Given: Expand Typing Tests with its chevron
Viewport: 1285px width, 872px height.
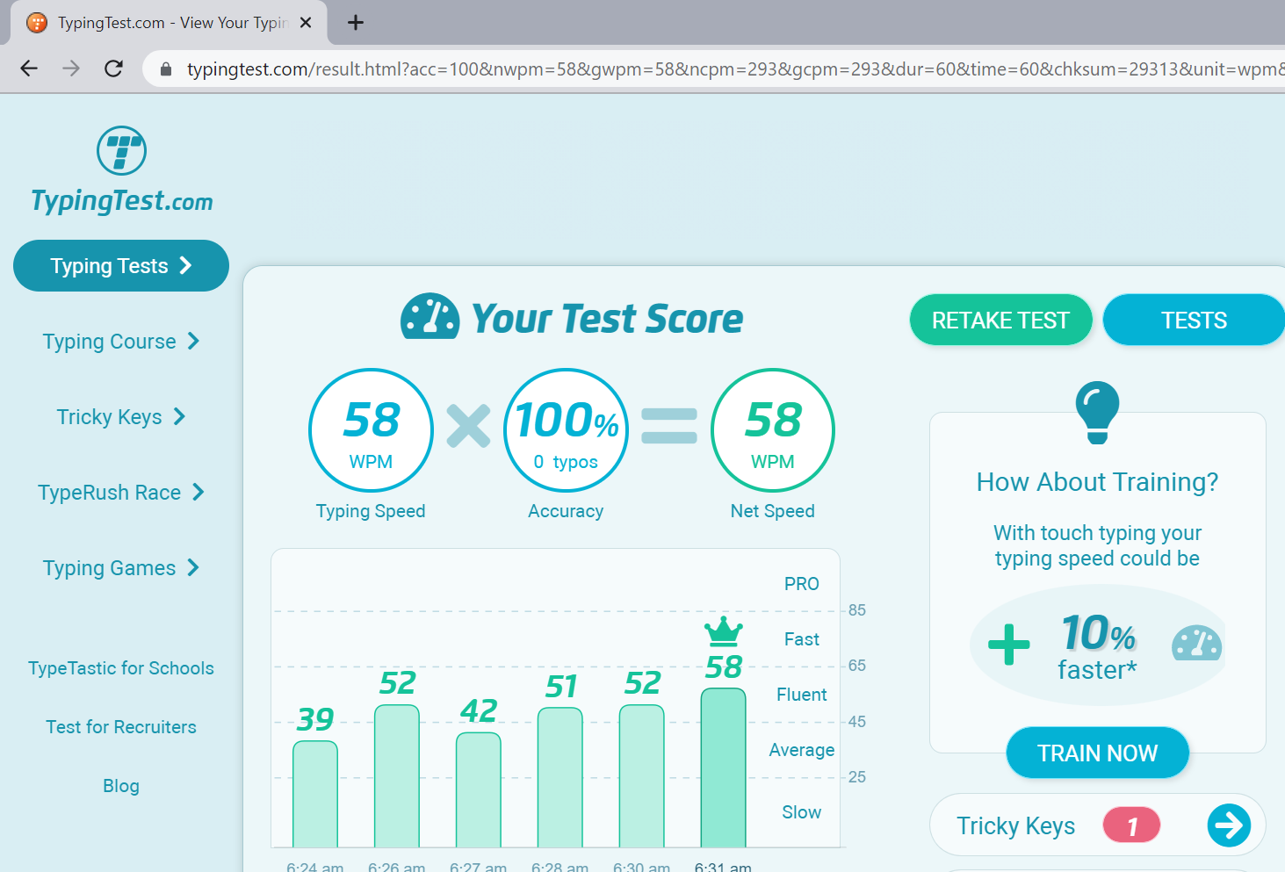Looking at the screenshot, I should [185, 265].
